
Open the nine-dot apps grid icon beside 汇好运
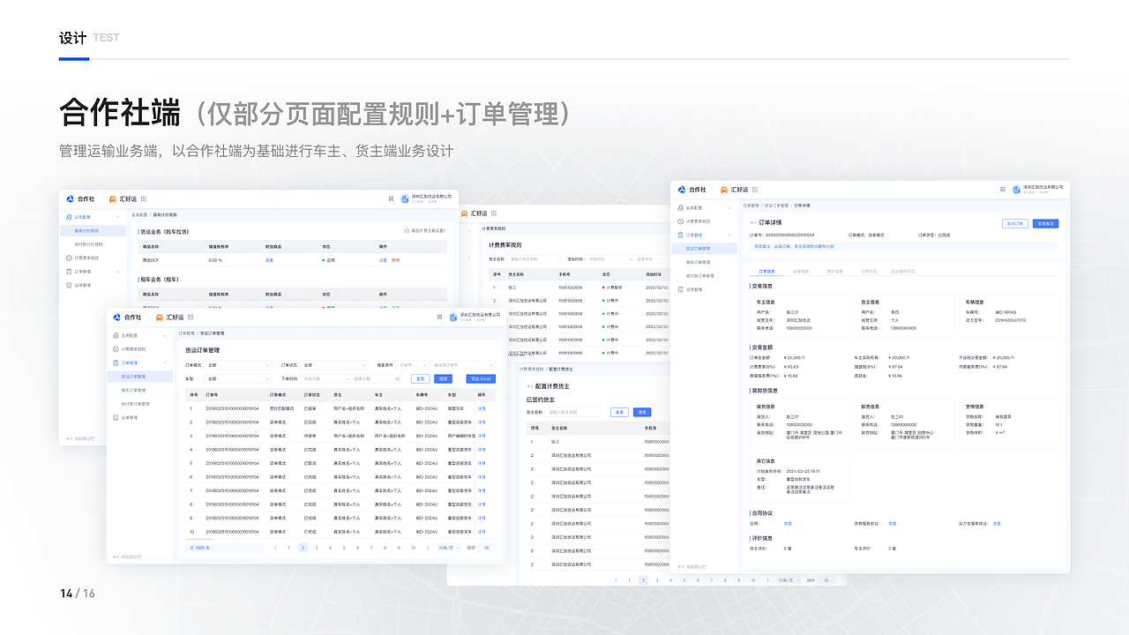[191, 317]
